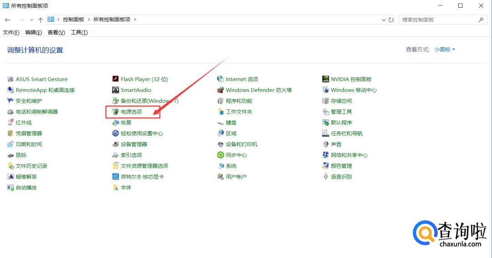
Task: Open the 文件(F) menu
Action: click(x=11, y=32)
